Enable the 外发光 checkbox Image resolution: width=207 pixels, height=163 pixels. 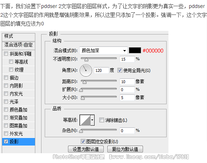pyautogui.click(x=6, y=134)
